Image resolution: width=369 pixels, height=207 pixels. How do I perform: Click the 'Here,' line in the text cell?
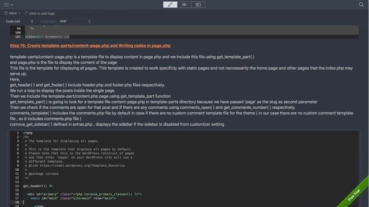tap(15, 79)
